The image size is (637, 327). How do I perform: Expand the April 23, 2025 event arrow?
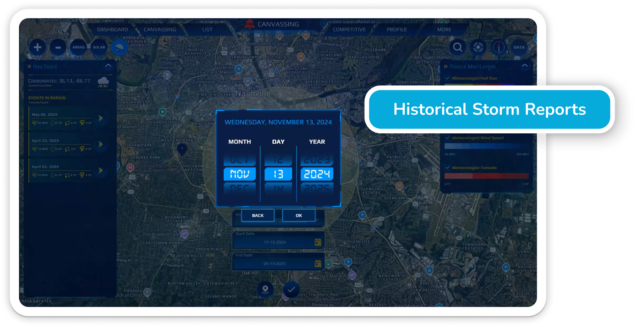101,144
